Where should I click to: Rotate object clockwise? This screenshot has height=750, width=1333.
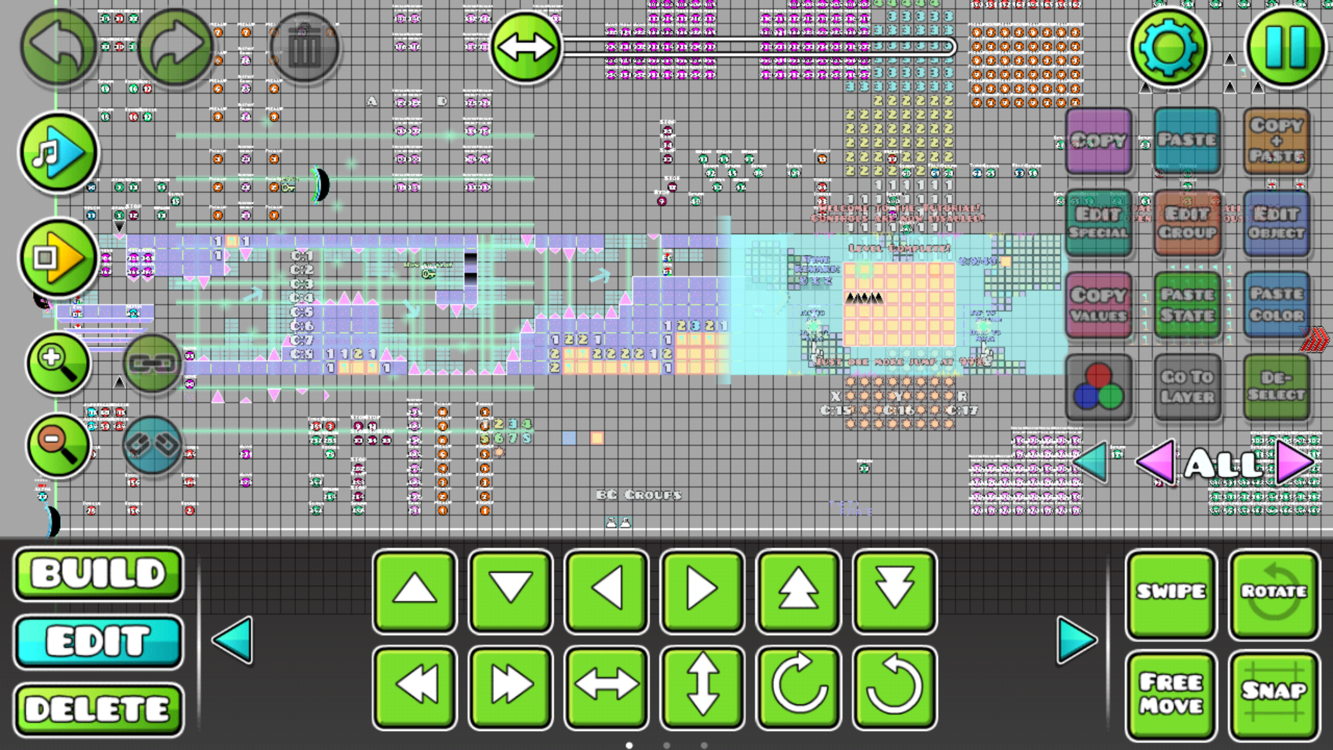click(x=798, y=687)
